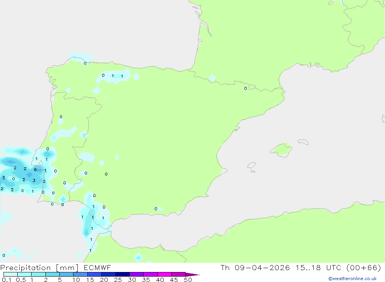Click the 'ECMWF' model label
This screenshot has width=385, height=282.
pyautogui.click(x=97, y=267)
